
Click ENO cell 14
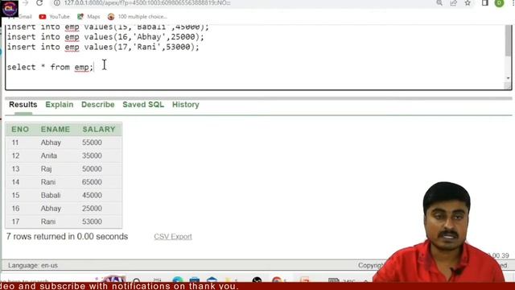pyautogui.click(x=15, y=182)
